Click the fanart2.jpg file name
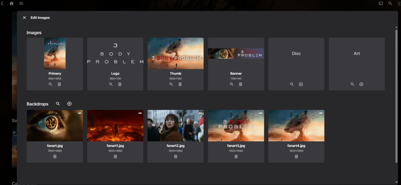The image size is (401, 185). [175, 146]
